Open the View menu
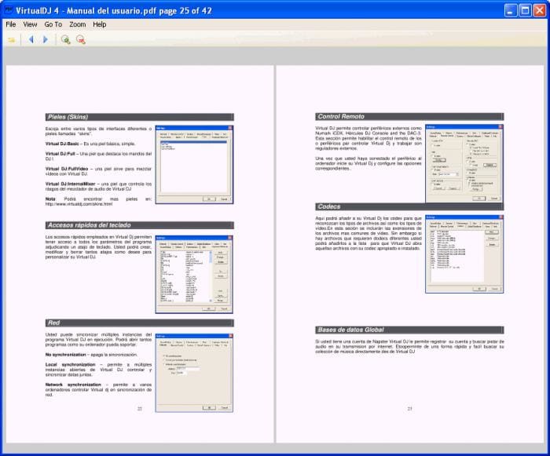Screen dimensions: 550x456 point(30,24)
